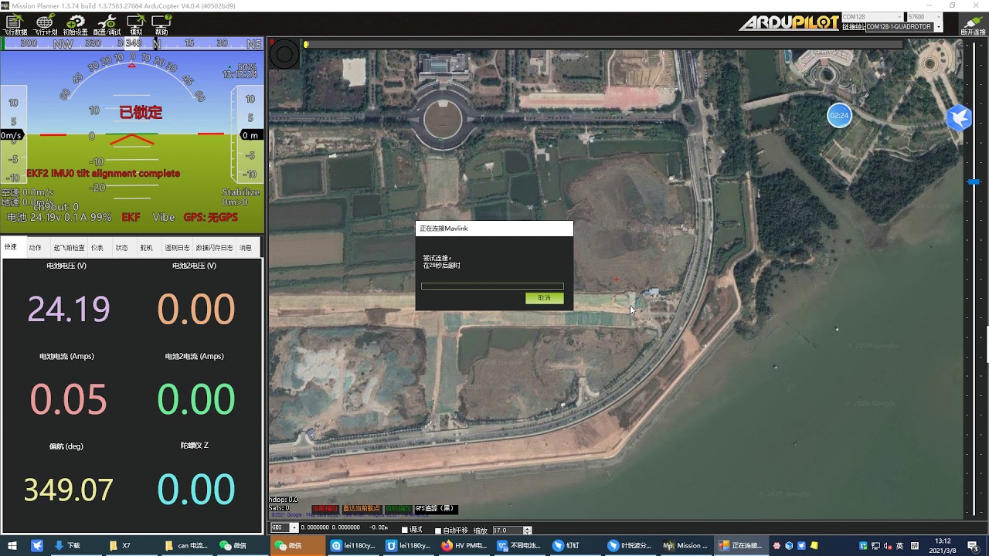This screenshot has width=989, height=556.
Task: Open the HV PM Firefox taskbar item
Action: [x=465, y=545]
